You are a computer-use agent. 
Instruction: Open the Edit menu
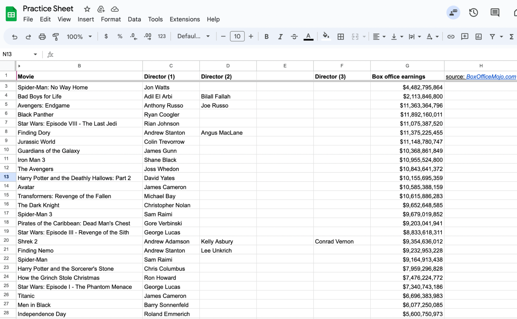click(45, 19)
